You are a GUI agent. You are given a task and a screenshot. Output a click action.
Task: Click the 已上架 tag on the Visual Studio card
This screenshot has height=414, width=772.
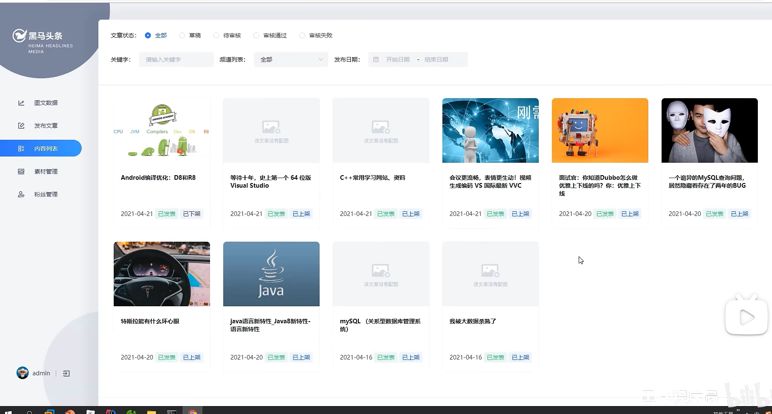[x=301, y=214]
